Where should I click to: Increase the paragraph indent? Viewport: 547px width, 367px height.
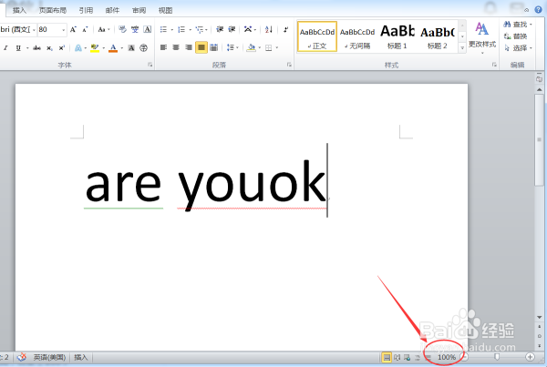[x=232, y=30]
